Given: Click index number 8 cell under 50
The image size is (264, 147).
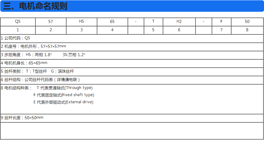Looking at the screenshot, I should pyautogui.click(x=247, y=30).
